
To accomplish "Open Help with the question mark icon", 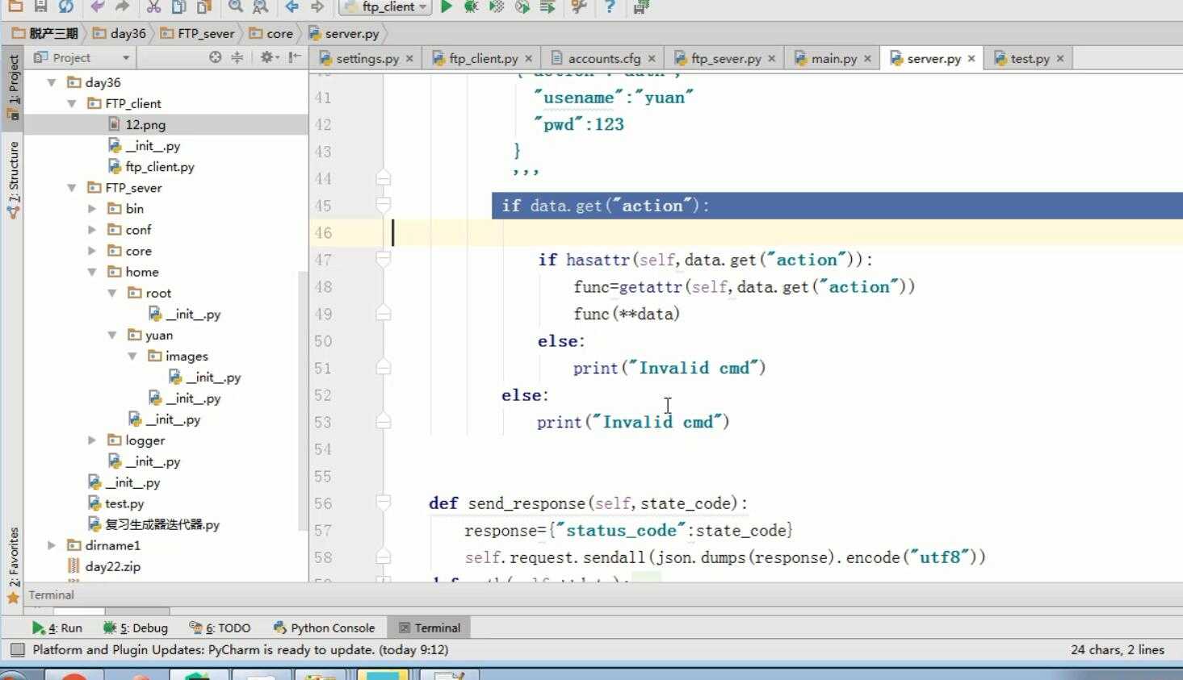I will click(x=610, y=6).
